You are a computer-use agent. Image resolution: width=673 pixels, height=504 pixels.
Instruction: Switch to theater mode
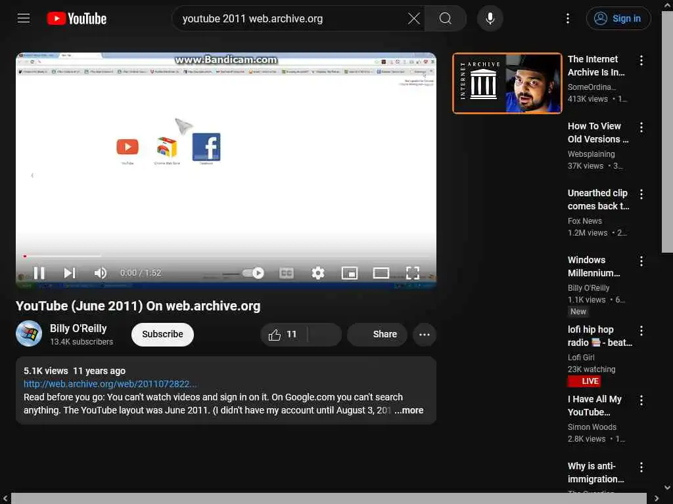381,273
